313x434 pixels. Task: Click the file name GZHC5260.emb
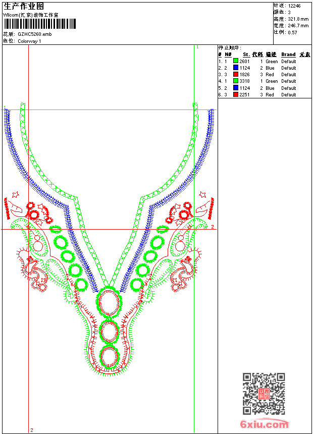35,34
